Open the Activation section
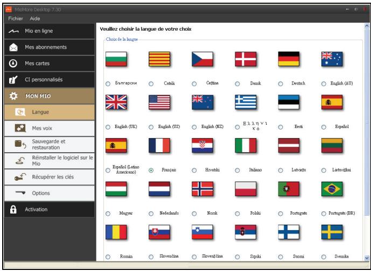Viewport: 371px width, 271px height. click(49, 209)
